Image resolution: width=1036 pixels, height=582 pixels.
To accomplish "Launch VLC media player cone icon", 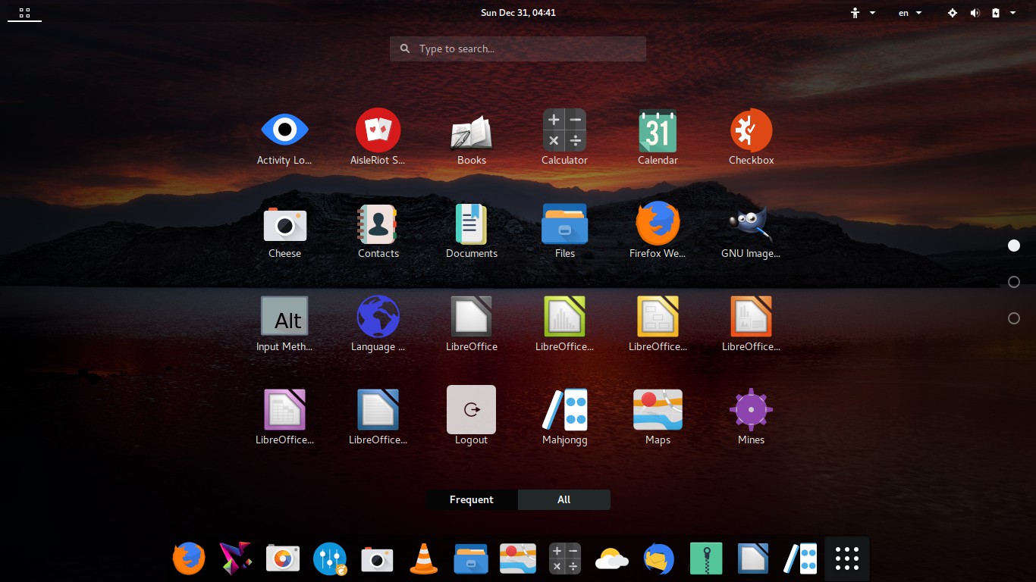I will [423, 559].
